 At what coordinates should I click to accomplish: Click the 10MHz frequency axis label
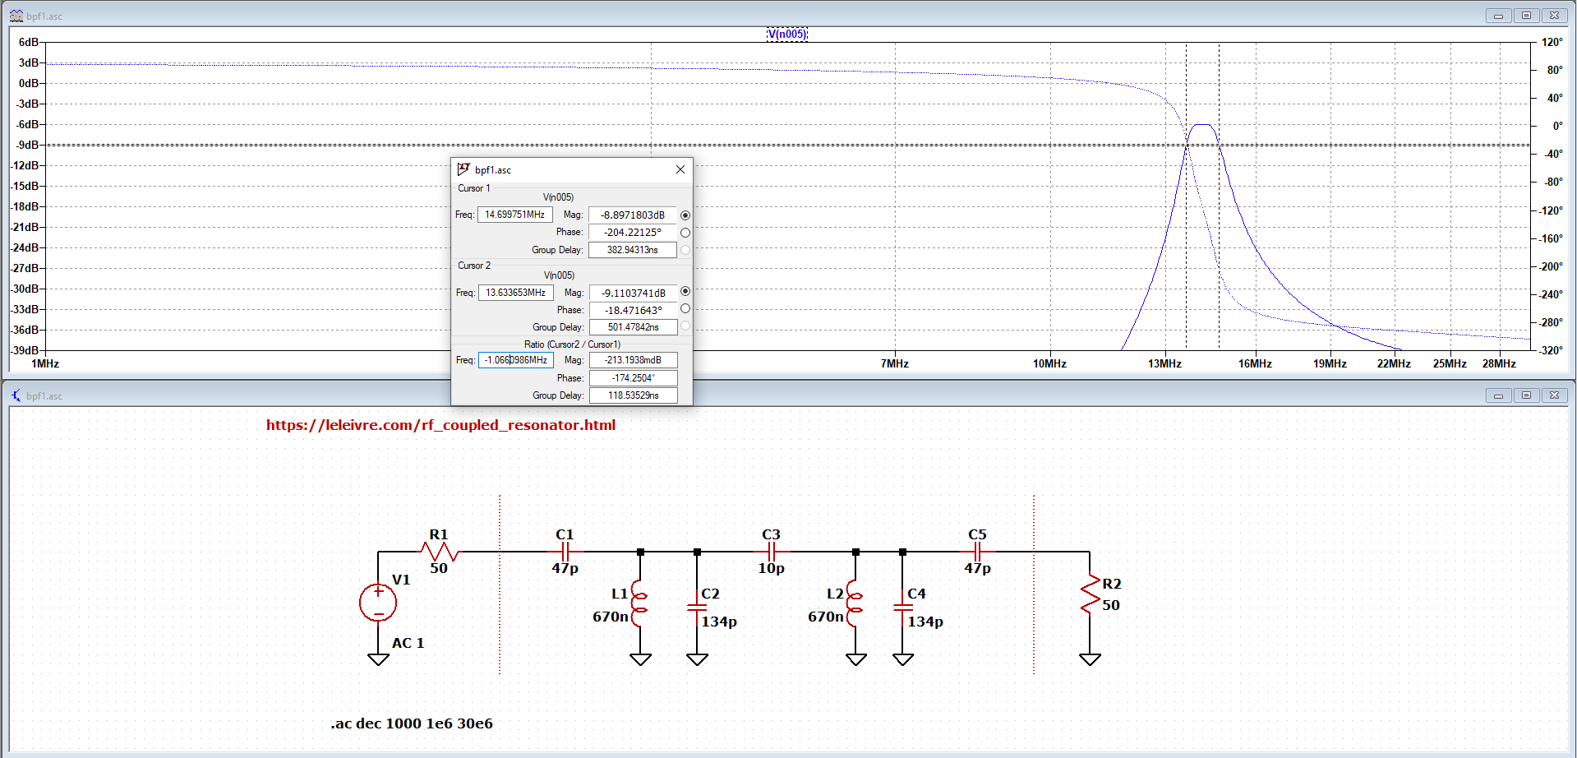tap(1049, 363)
